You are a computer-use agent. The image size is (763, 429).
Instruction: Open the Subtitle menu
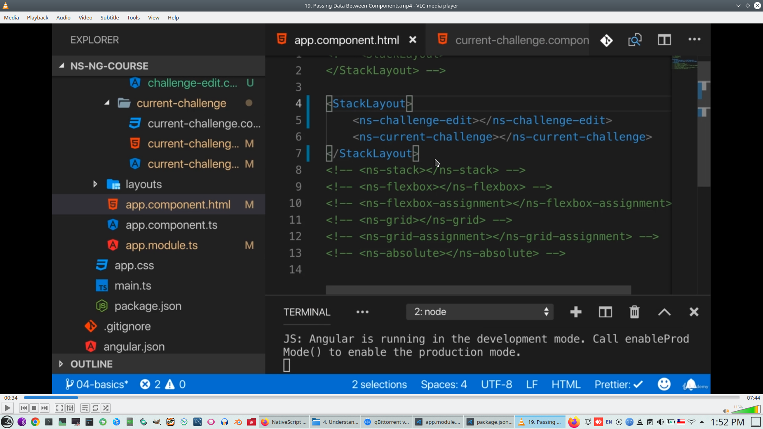pyautogui.click(x=109, y=17)
